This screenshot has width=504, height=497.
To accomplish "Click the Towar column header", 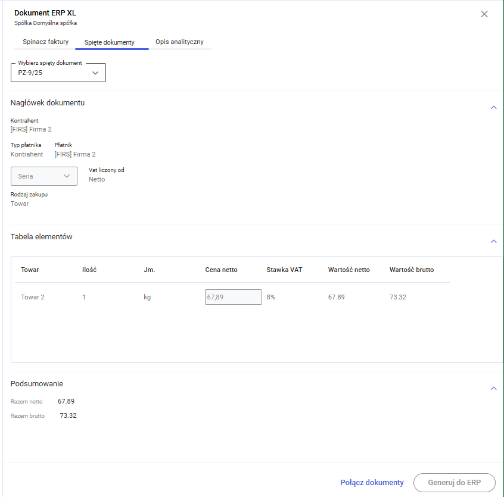I will [30, 270].
